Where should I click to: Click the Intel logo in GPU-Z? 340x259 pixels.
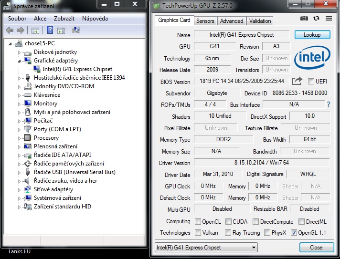point(312,57)
